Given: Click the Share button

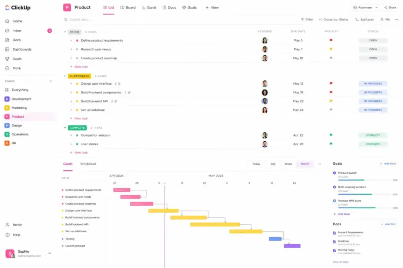Looking at the screenshot, I should [x=390, y=7].
